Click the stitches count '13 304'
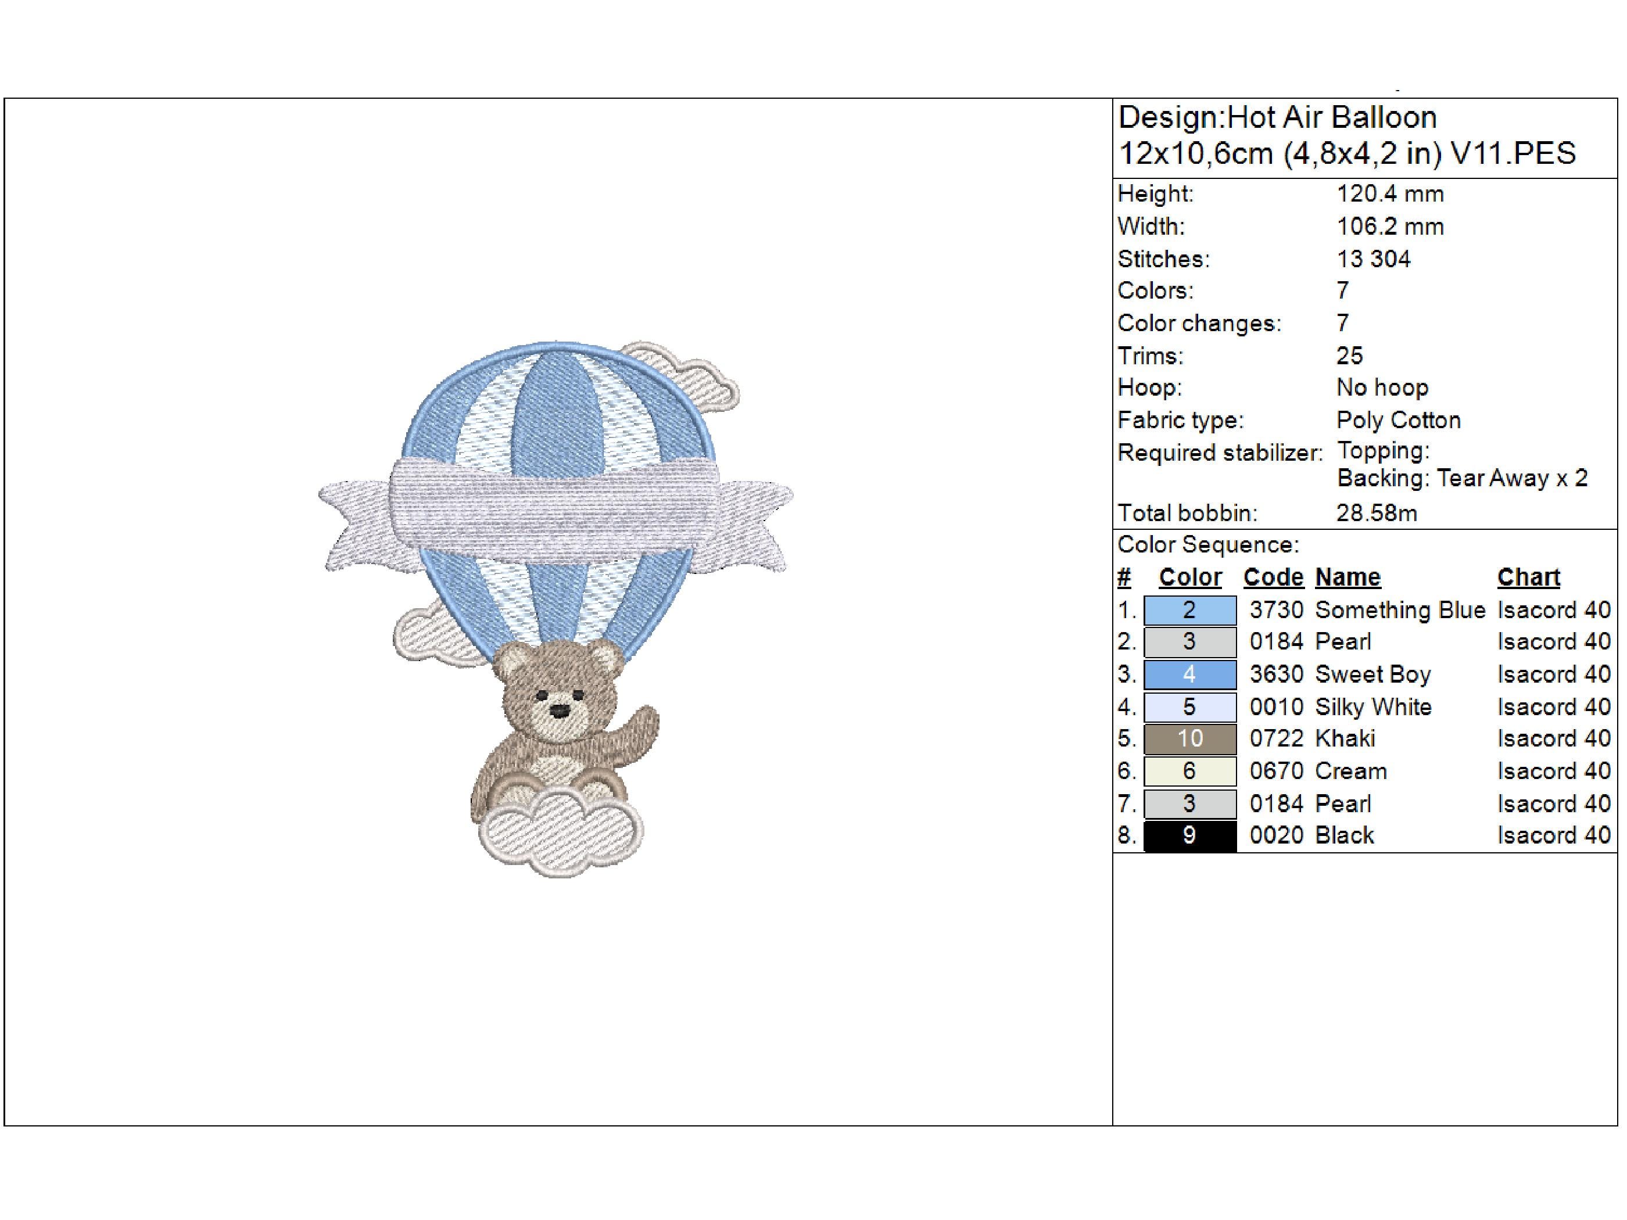The image size is (1627, 1220). (x=1373, y=259)
